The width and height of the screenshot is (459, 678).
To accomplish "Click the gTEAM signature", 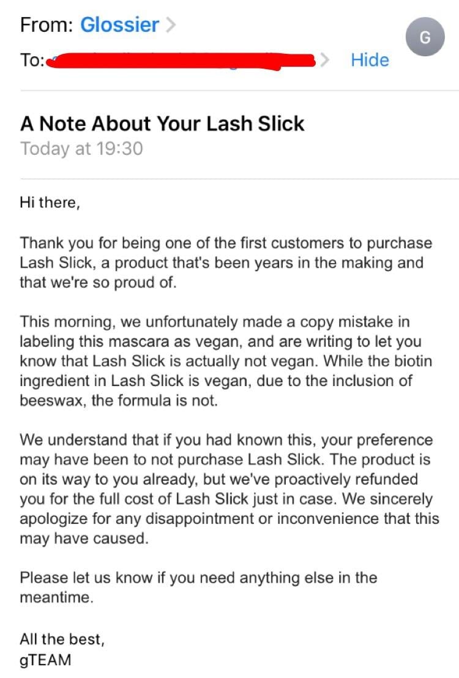I will [x=45, y=660].
